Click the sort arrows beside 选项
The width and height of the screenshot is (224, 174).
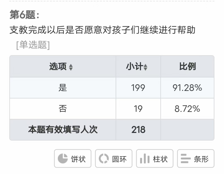click(x=71, y=67)
